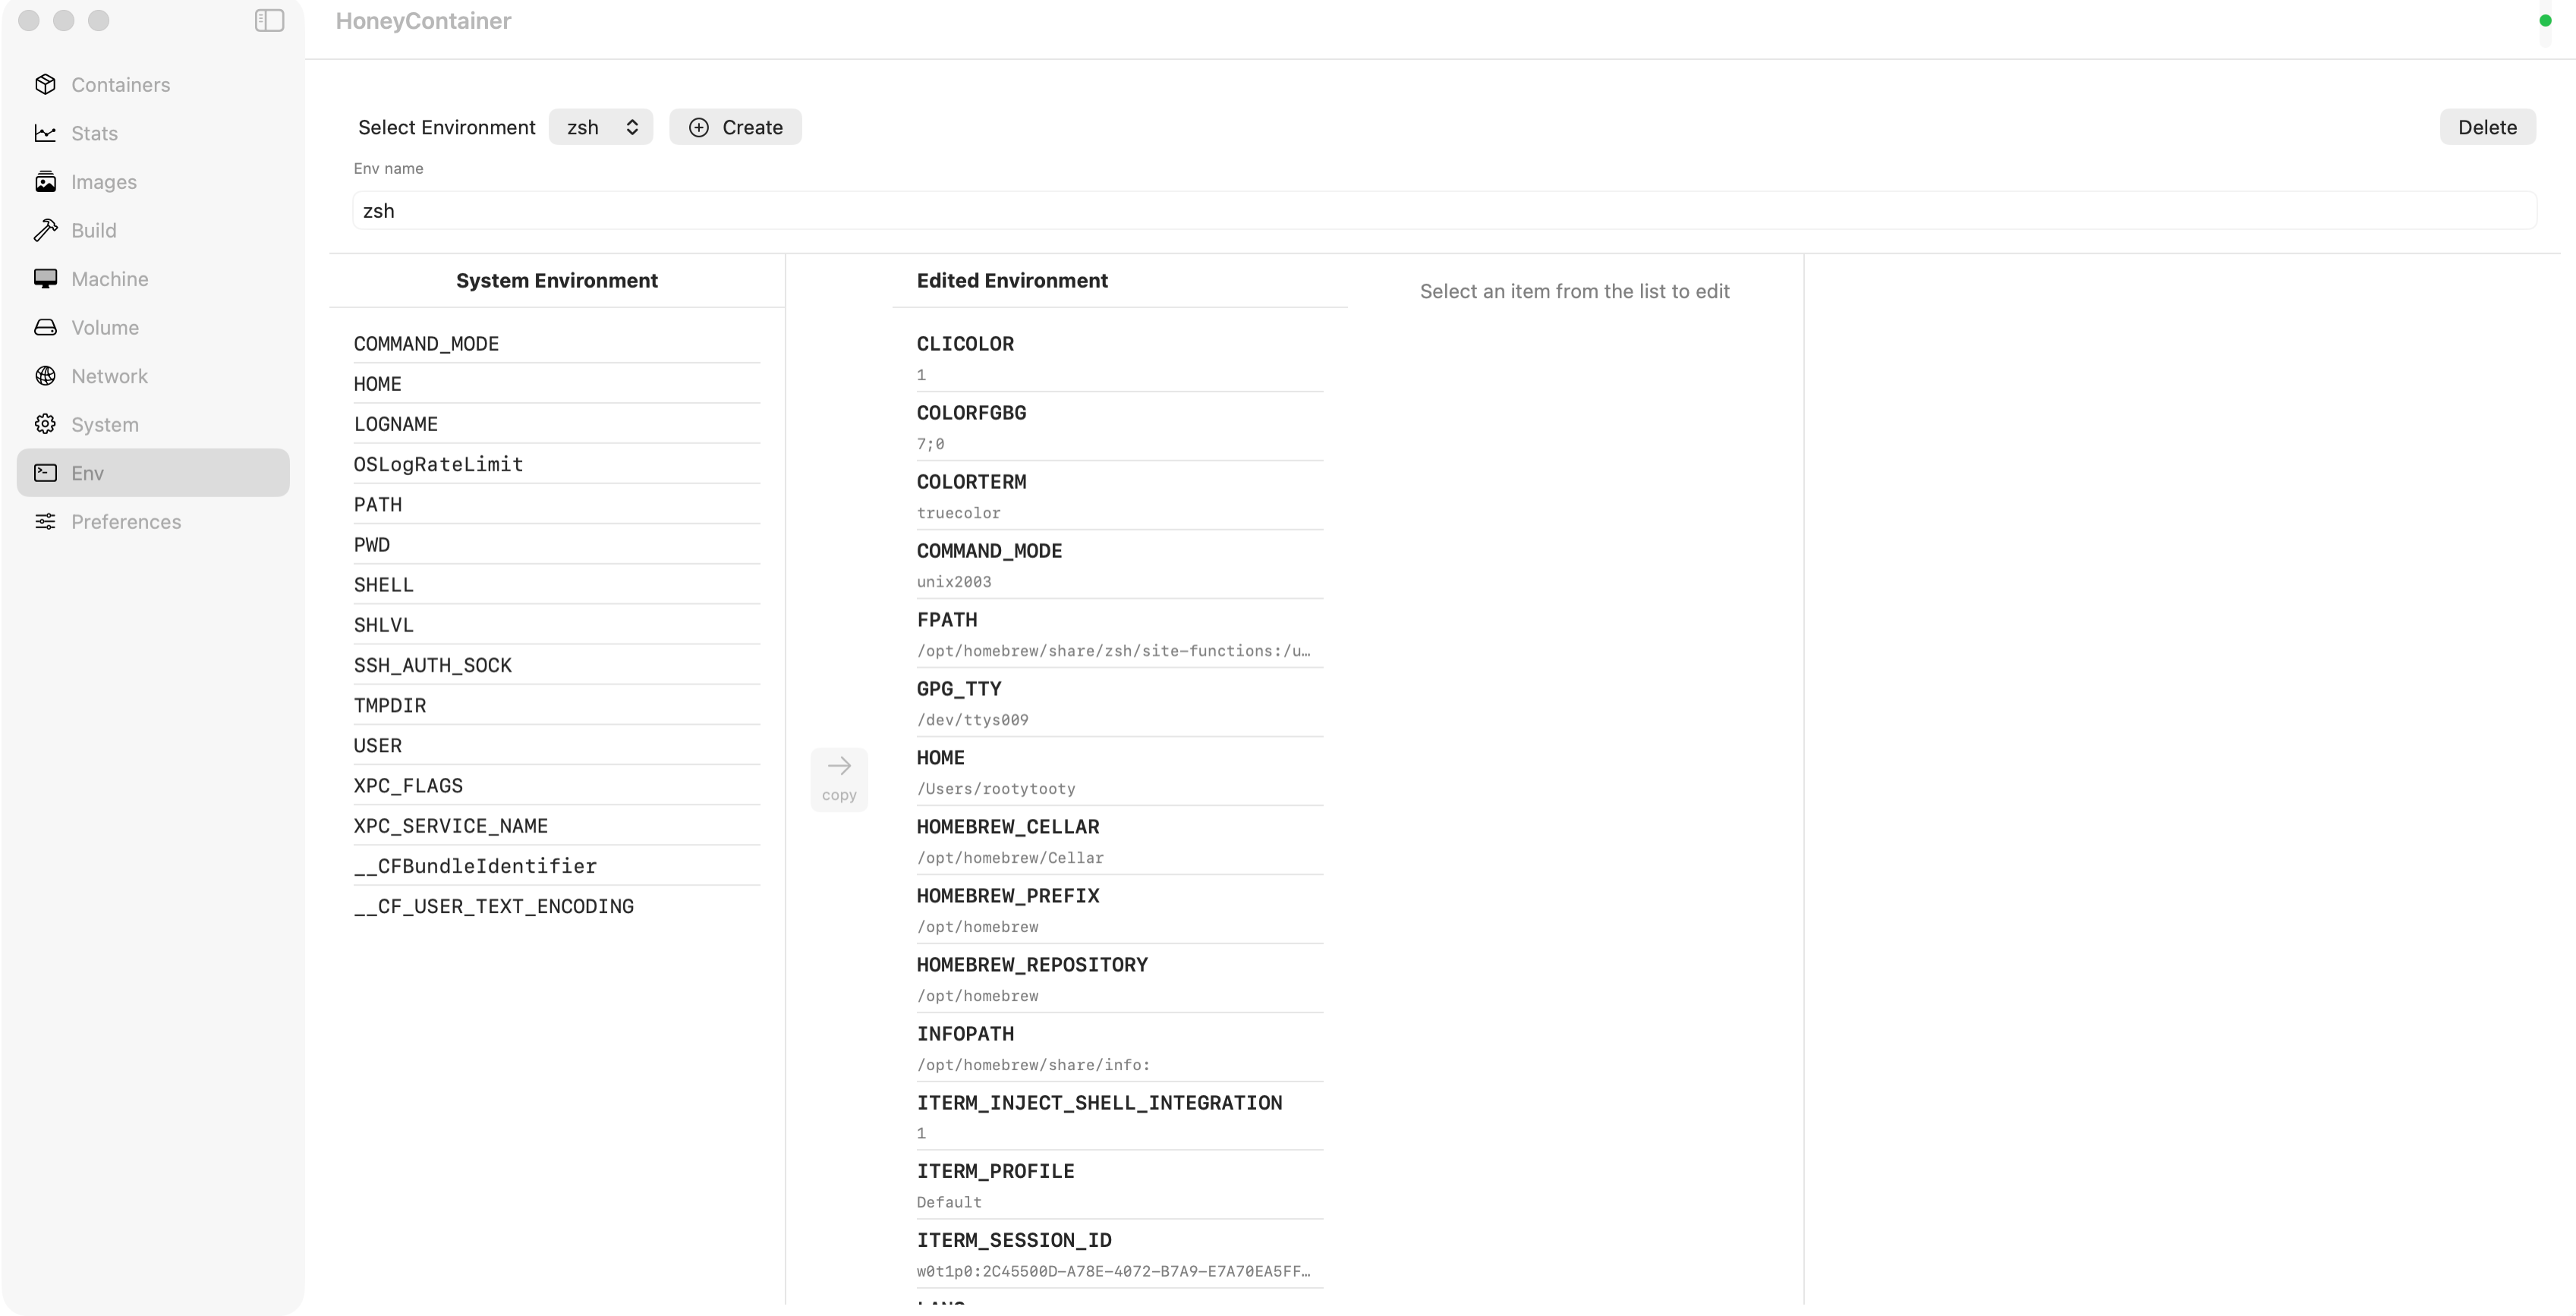
Task: Select __CF_USER_TEXT_ENCODING variable
Action: click(x=556, y=906)
